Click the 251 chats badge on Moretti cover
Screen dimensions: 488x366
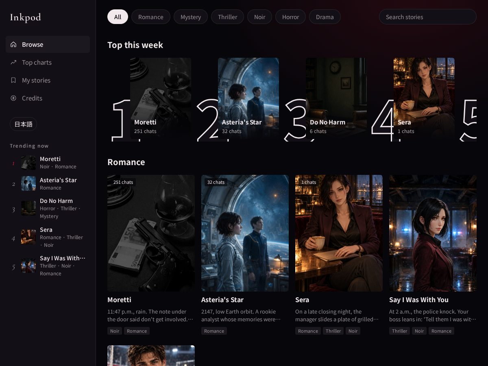[123, 182]
